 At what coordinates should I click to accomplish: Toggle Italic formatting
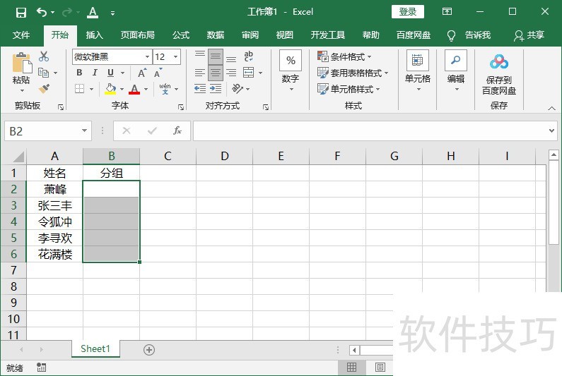pyautogui.click(x=95, y=73)
